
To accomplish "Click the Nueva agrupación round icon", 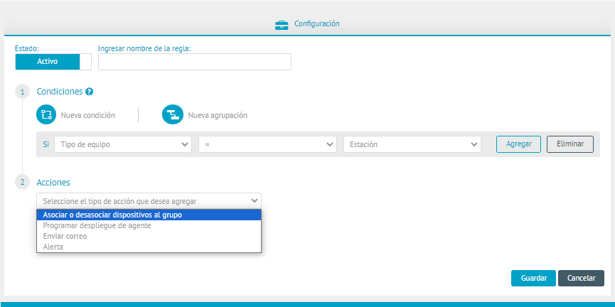I will [173, 115].
